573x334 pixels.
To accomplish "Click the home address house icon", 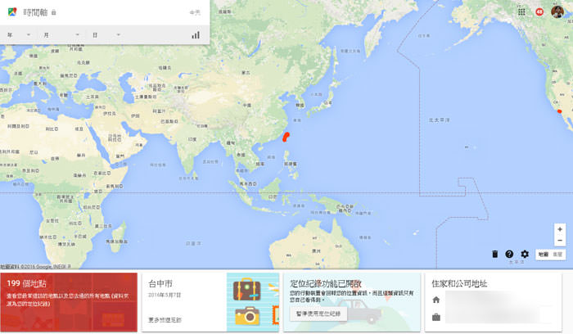I will pyautogui.click(x=436, y=300).
